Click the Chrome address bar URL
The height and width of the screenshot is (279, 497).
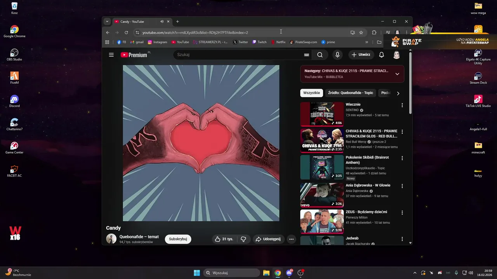click(x=195, y=33)
